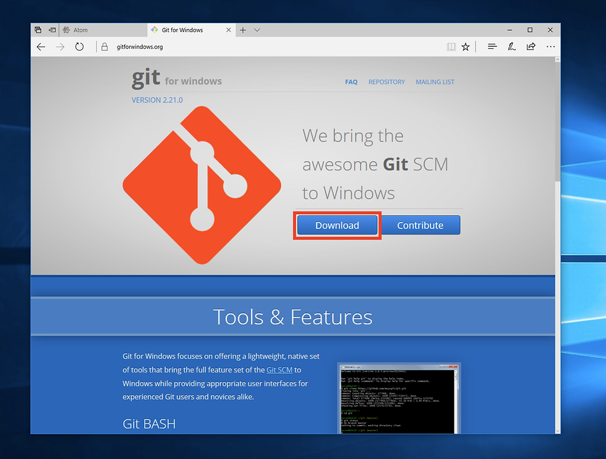Viewport: 606px width, 459px height.
Task: Maximize the Edge browser window
Action: click(530, 30)
